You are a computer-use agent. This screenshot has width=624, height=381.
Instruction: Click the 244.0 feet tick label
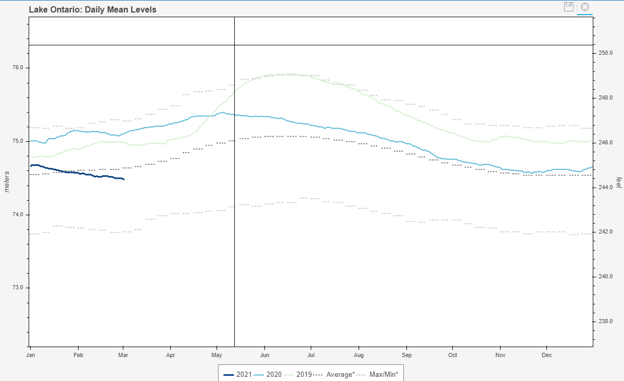click(x=605, y=187)
